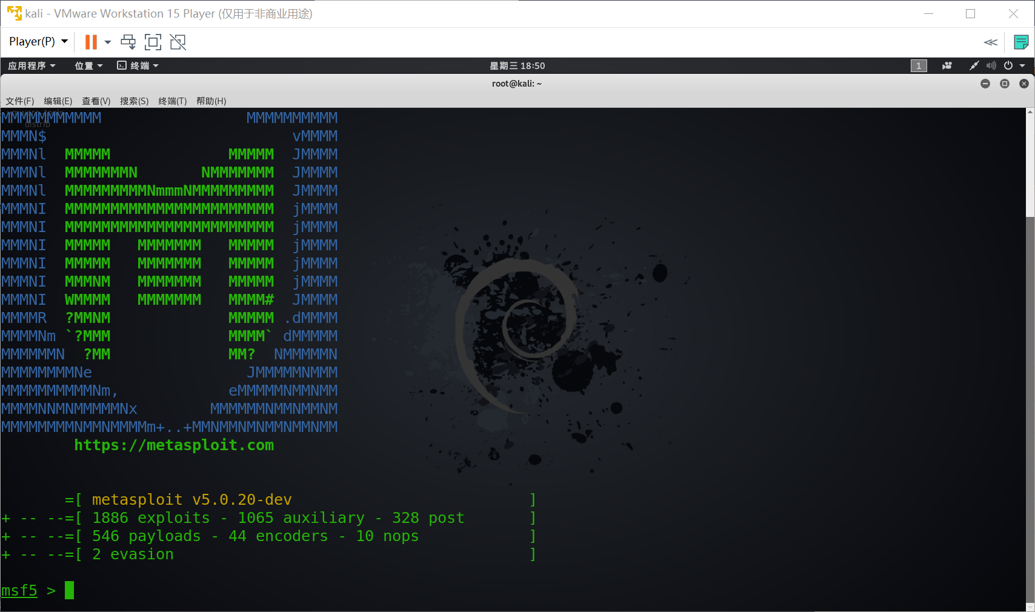Open the 帮助(H) menu in the terminal
Screen dimensions: 1035x612
[210, 101]
